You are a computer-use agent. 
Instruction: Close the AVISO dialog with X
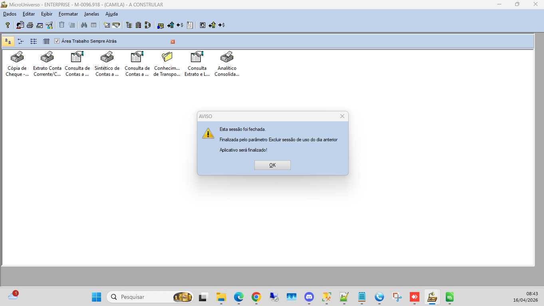pos(342,116)
